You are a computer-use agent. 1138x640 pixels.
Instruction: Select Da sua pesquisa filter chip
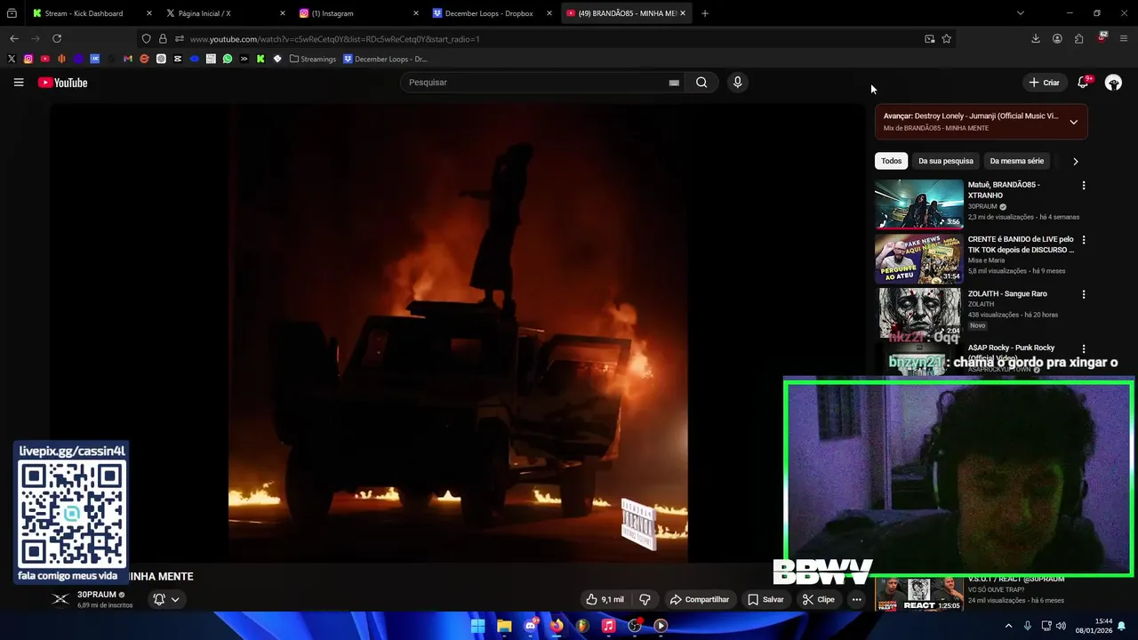click(x=946, y=162)
